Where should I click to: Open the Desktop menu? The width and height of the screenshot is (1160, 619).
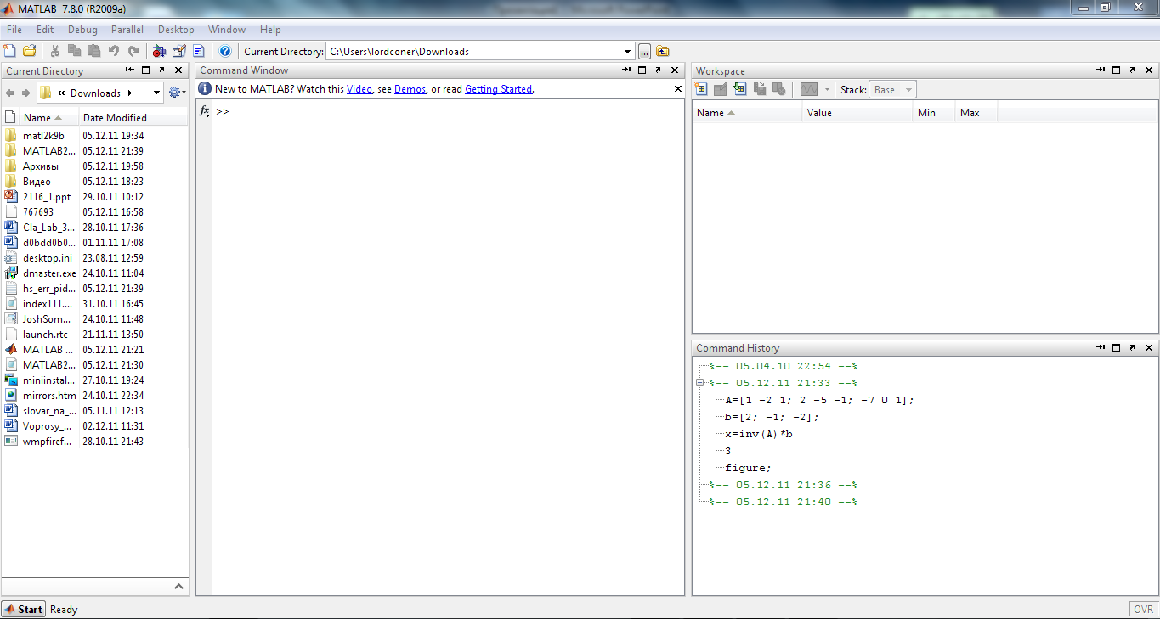(x=176, y=30)
